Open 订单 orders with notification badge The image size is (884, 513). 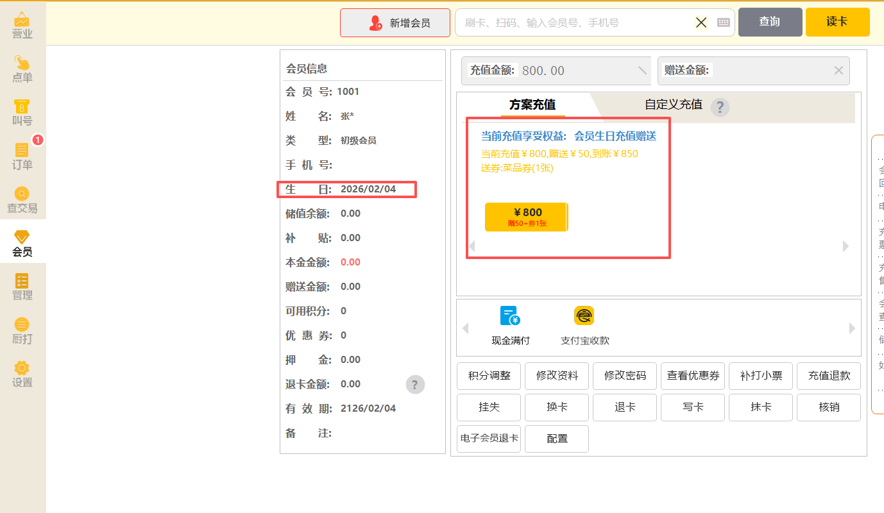22,156
